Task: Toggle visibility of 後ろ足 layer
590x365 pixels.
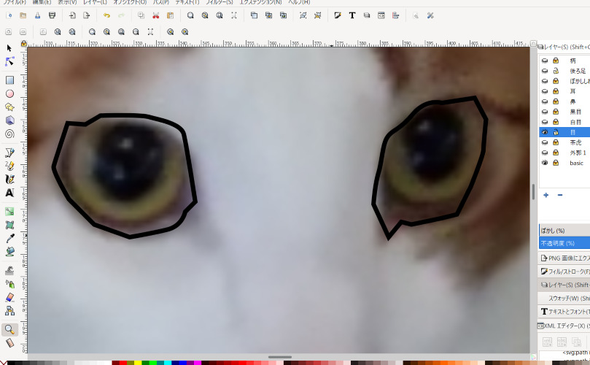Action: pyautogui.click(x=545, y=71)
